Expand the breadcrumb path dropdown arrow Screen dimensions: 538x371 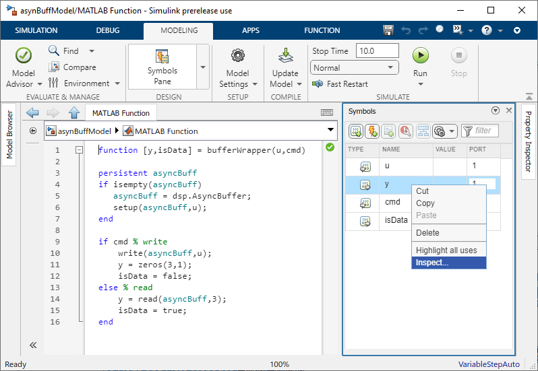pyautogui.click(x=330, y=131)
